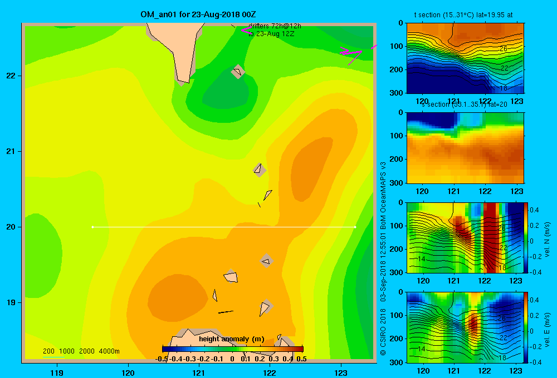Select the left endpoint of white section line
557x378 pixels.
(92, 227)
